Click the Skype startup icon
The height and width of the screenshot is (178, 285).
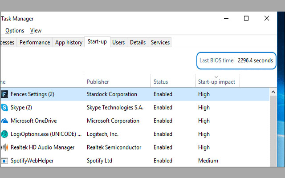pyautogui.click(x=4, y=107)
